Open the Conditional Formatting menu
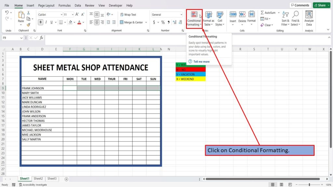Viewport: 333px width, 187px height. [x=194, y=19]
